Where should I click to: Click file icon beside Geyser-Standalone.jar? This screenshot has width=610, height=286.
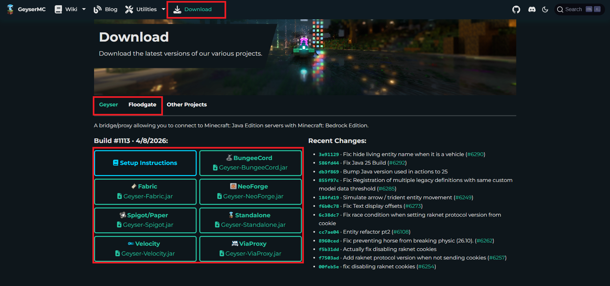click(x=217, y=224)
